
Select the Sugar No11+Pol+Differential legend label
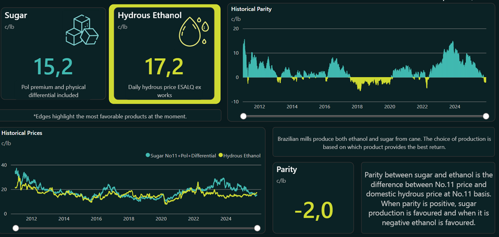coord(183,156)
